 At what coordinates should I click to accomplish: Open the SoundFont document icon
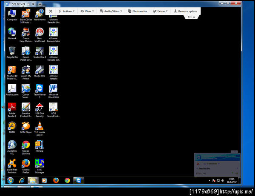coord(54,110)
